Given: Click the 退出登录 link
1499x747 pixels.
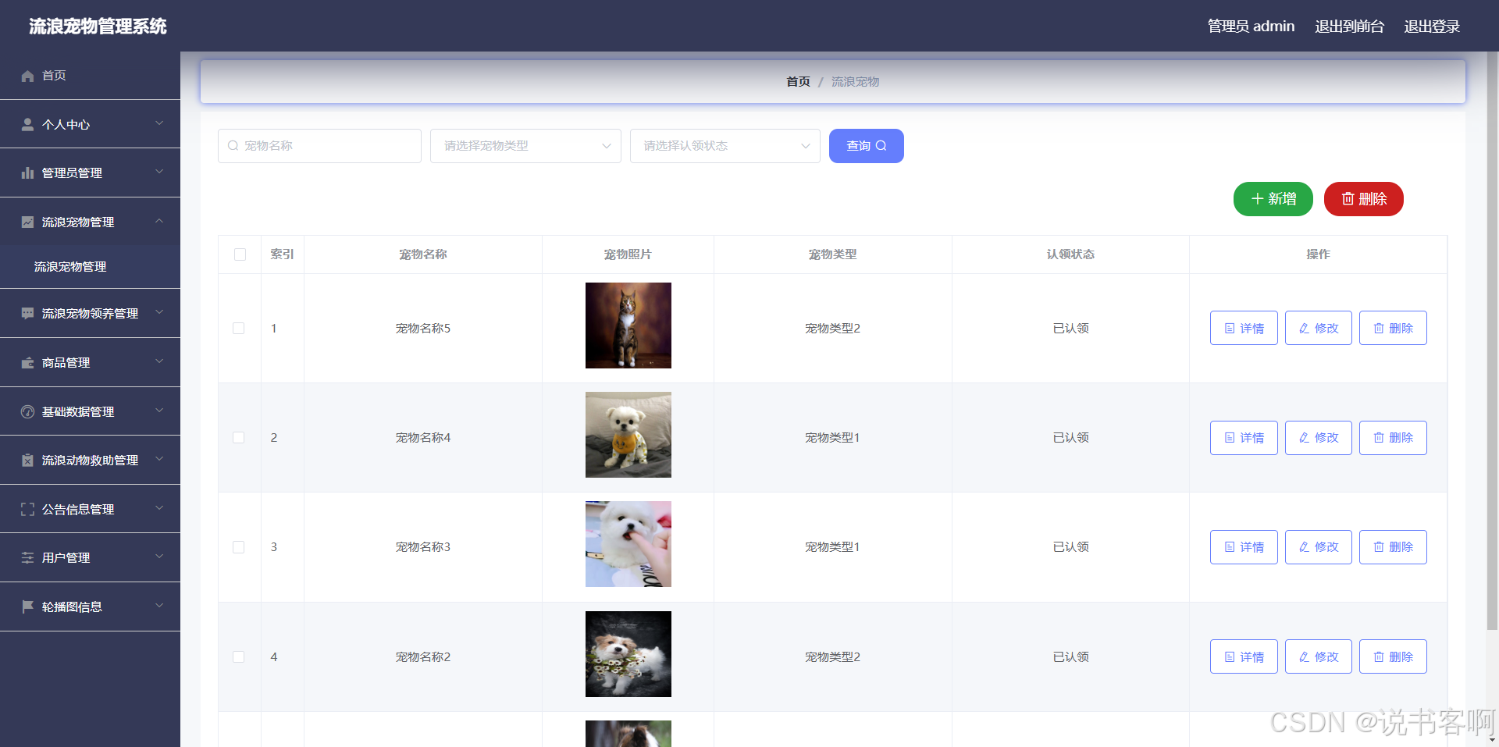Looking at the screenshot, I should 1432,27.
